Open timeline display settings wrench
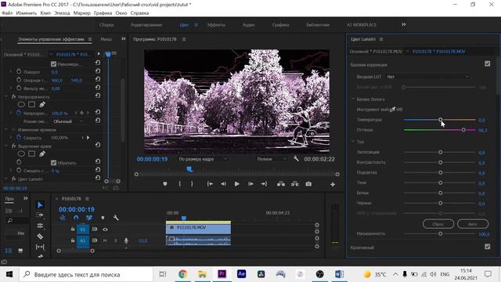This screenshot has width=501, height=282. 116,218
